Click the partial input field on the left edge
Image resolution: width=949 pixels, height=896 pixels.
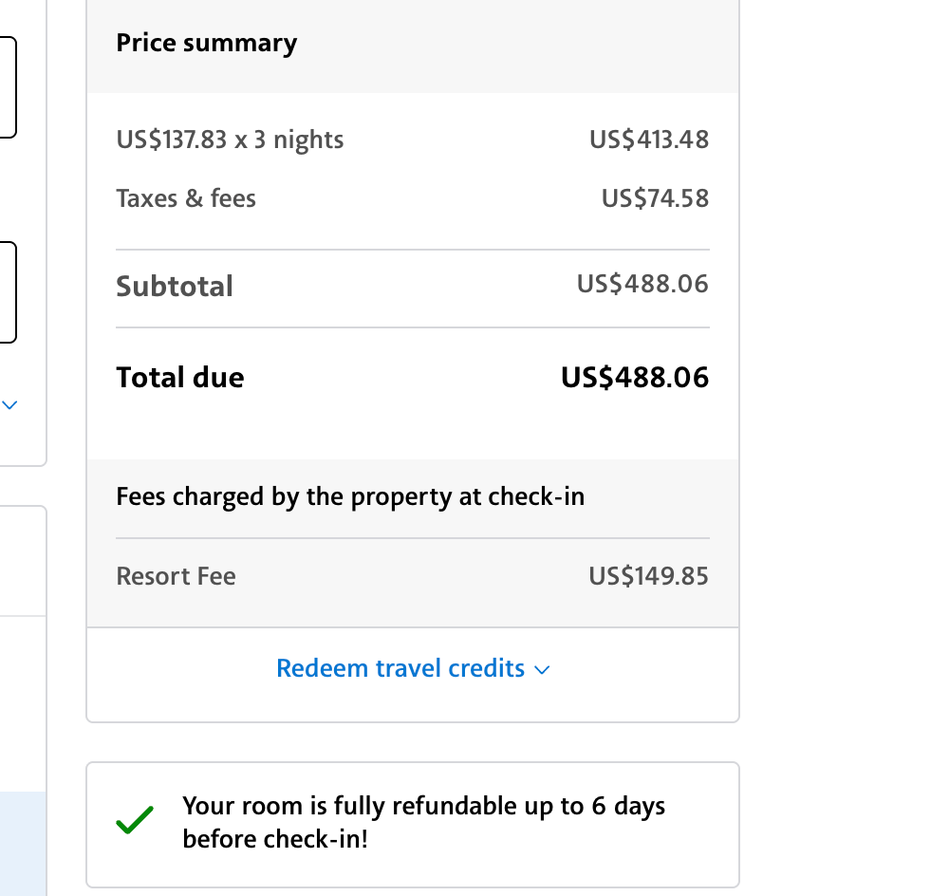[x=5, y=85]
